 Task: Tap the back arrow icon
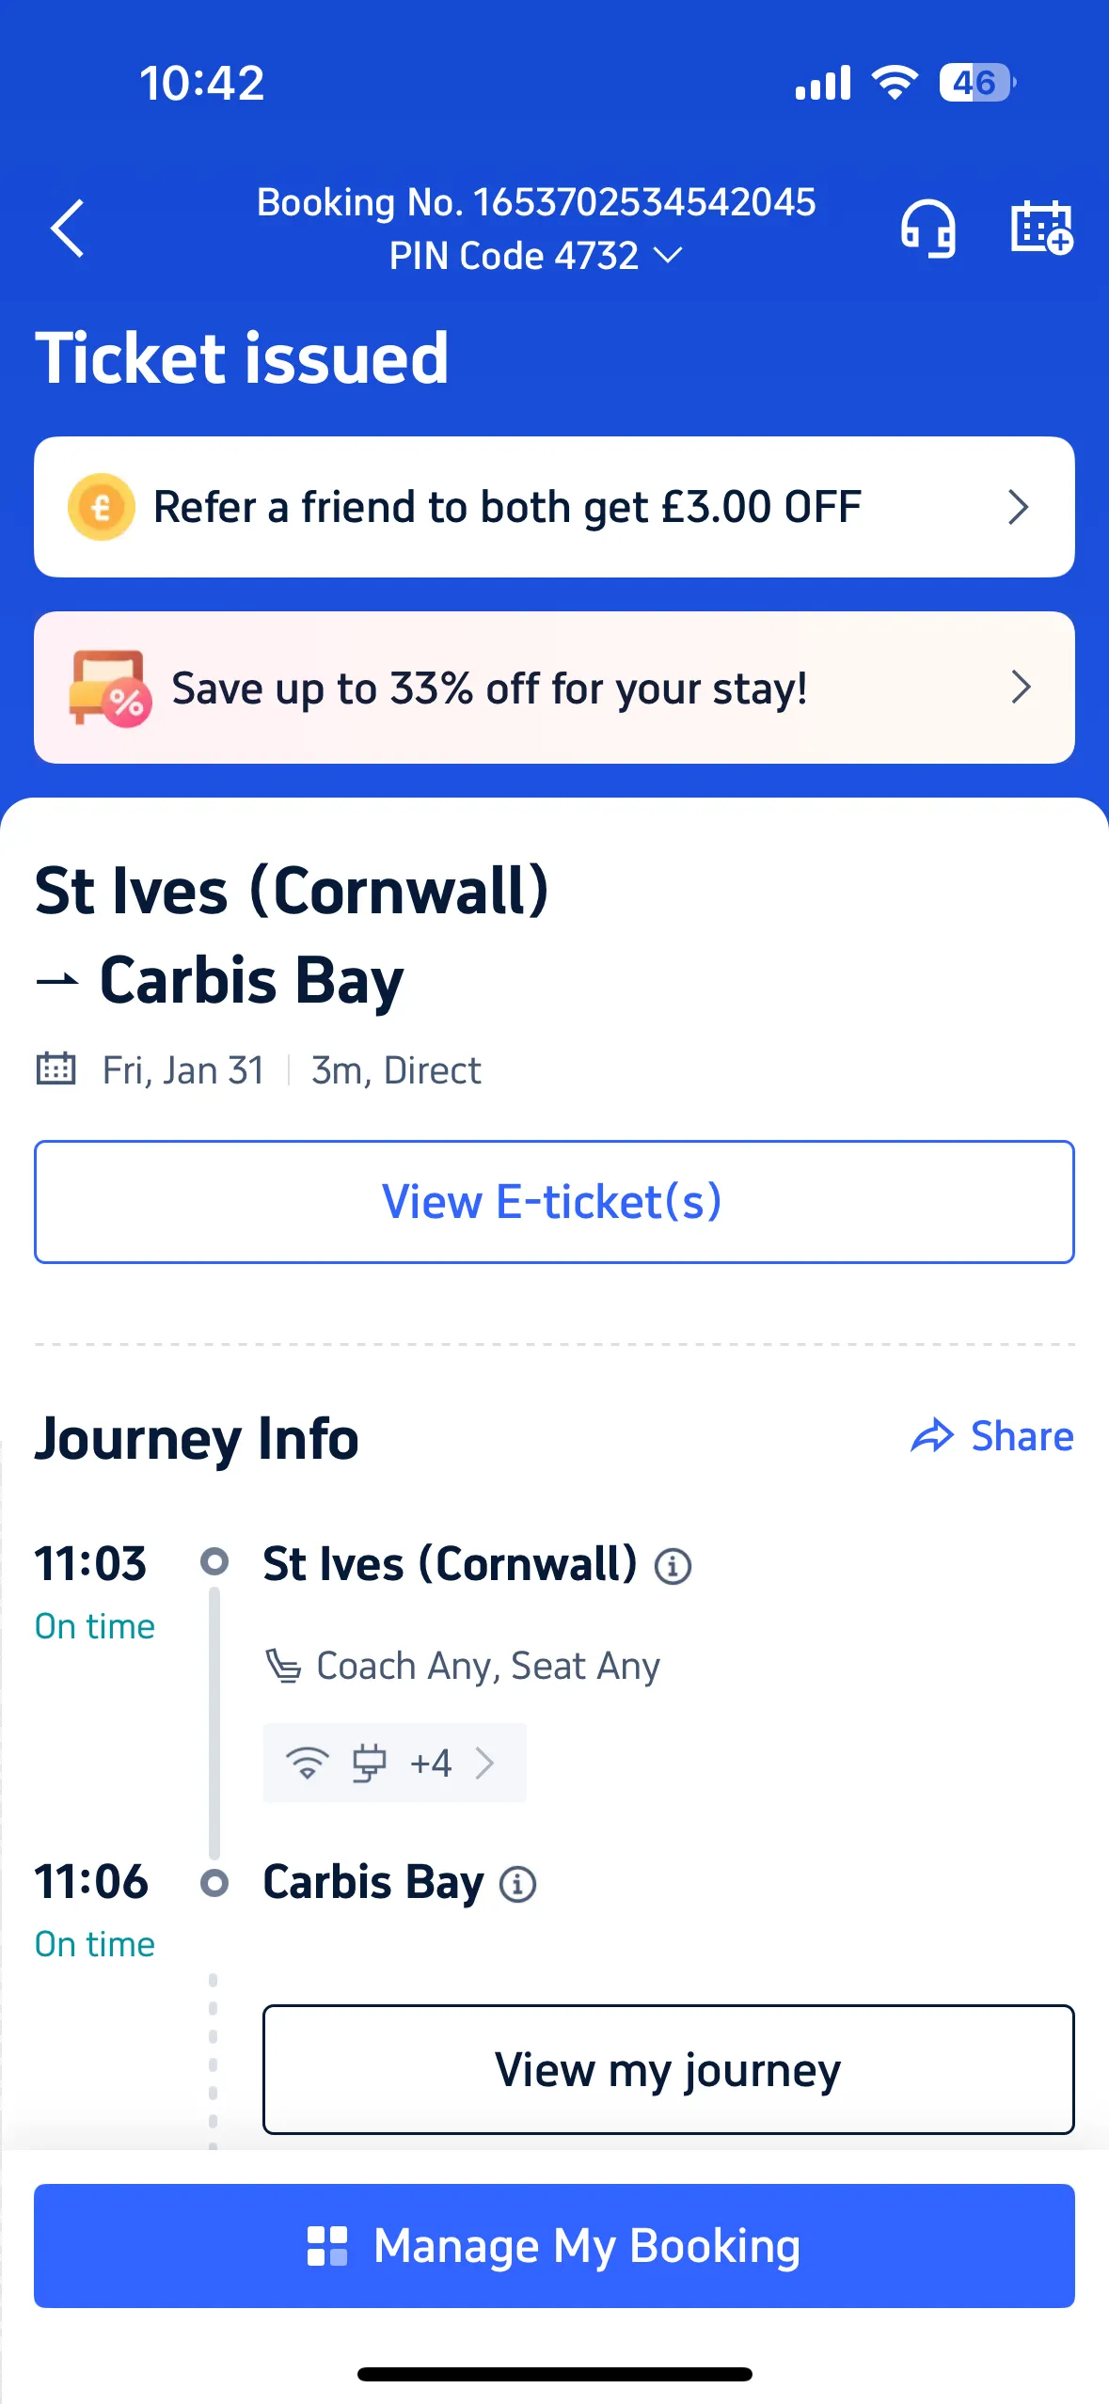pyautogui.click(x=68, y=228)
